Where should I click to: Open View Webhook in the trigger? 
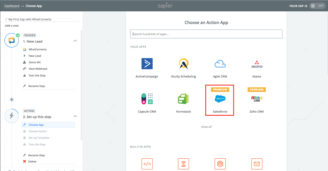(x=38, y=69)
